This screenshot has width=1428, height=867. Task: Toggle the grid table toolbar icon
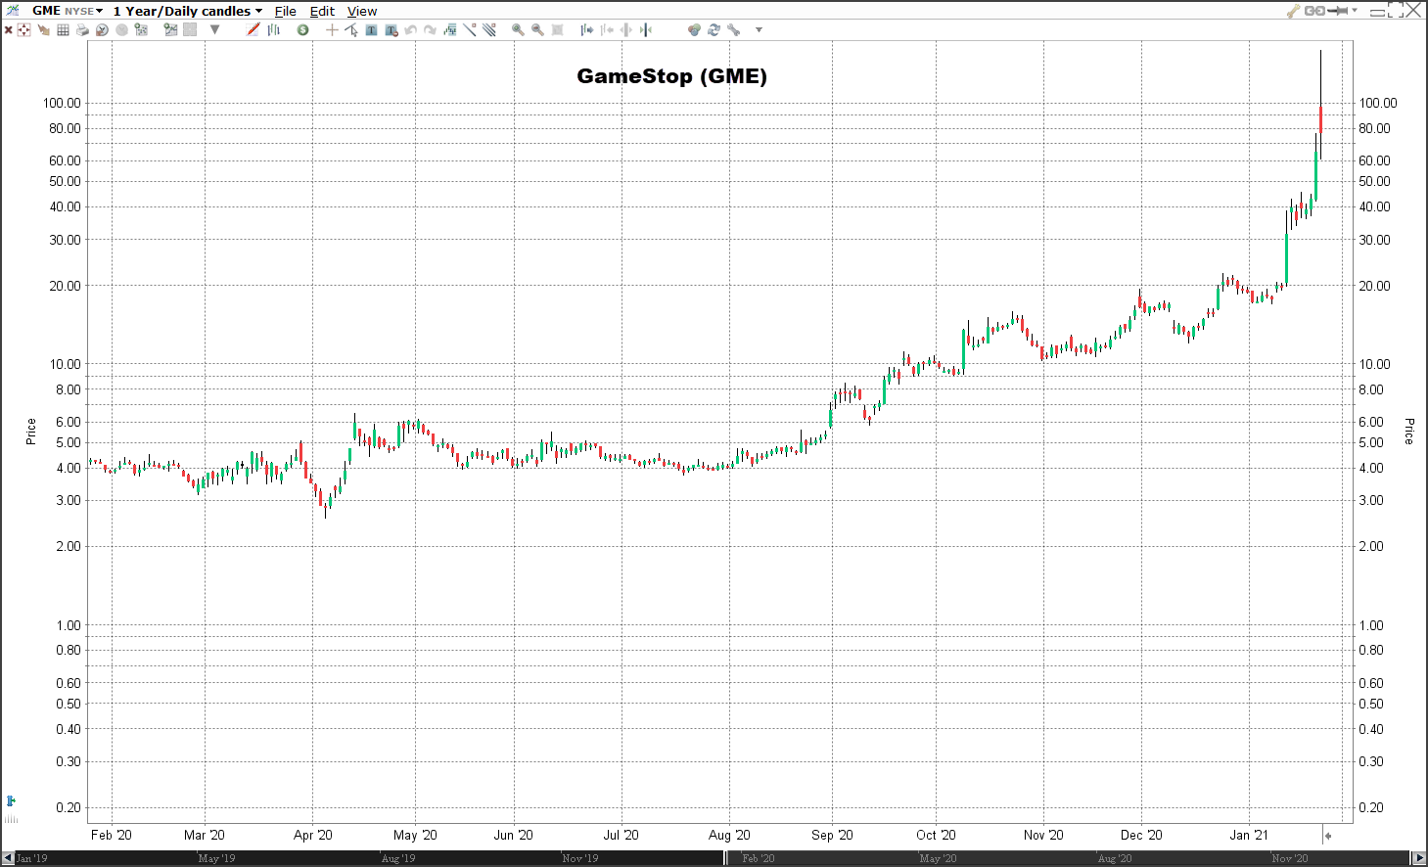(63, 29)
